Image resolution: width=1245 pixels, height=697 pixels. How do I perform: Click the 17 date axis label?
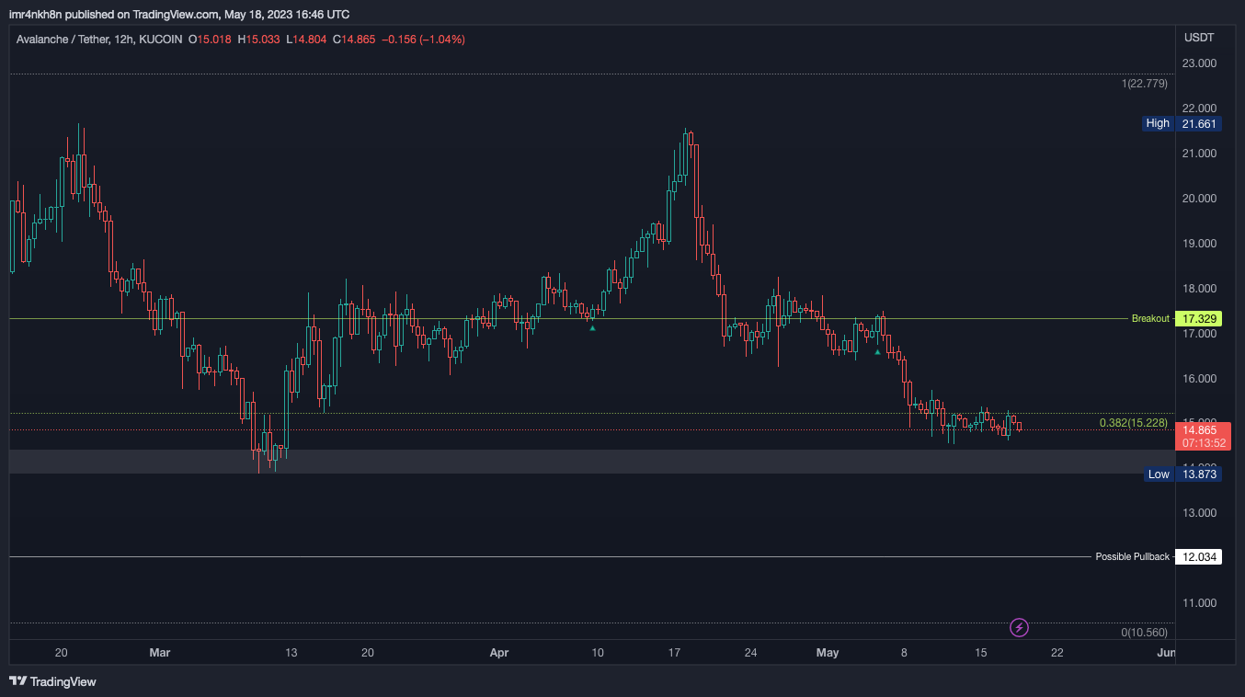pos(674,653)
